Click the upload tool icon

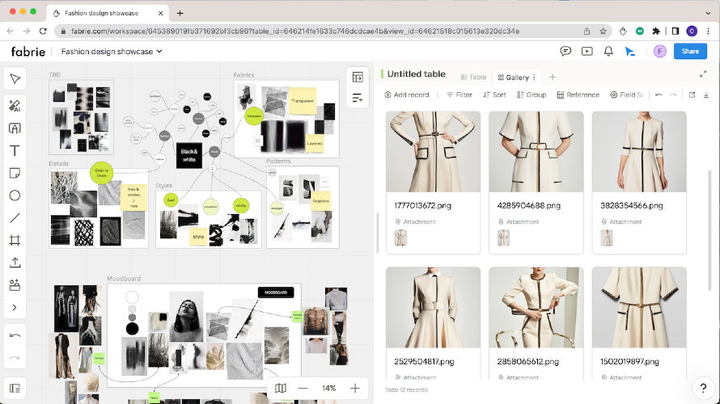(x=15, y=263)
